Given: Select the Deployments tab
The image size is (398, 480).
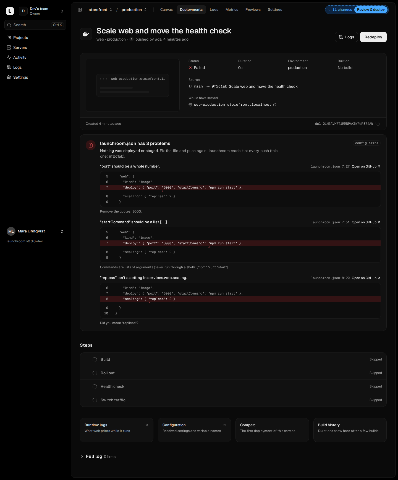Looking at the screenshot, I should (x=191, y=10).
